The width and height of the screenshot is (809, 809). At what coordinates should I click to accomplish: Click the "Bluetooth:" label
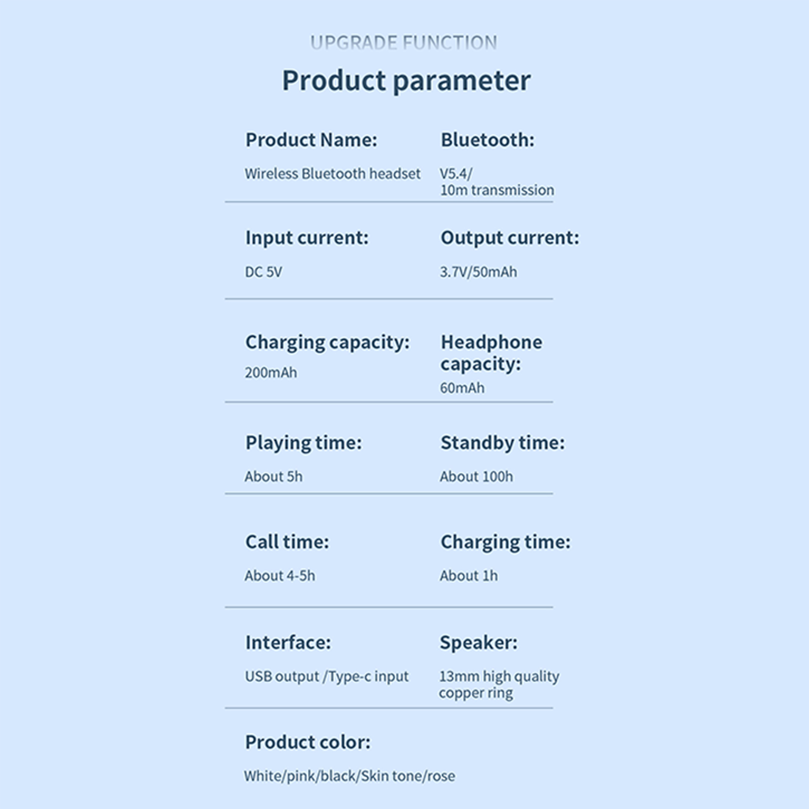coord(487,140)
